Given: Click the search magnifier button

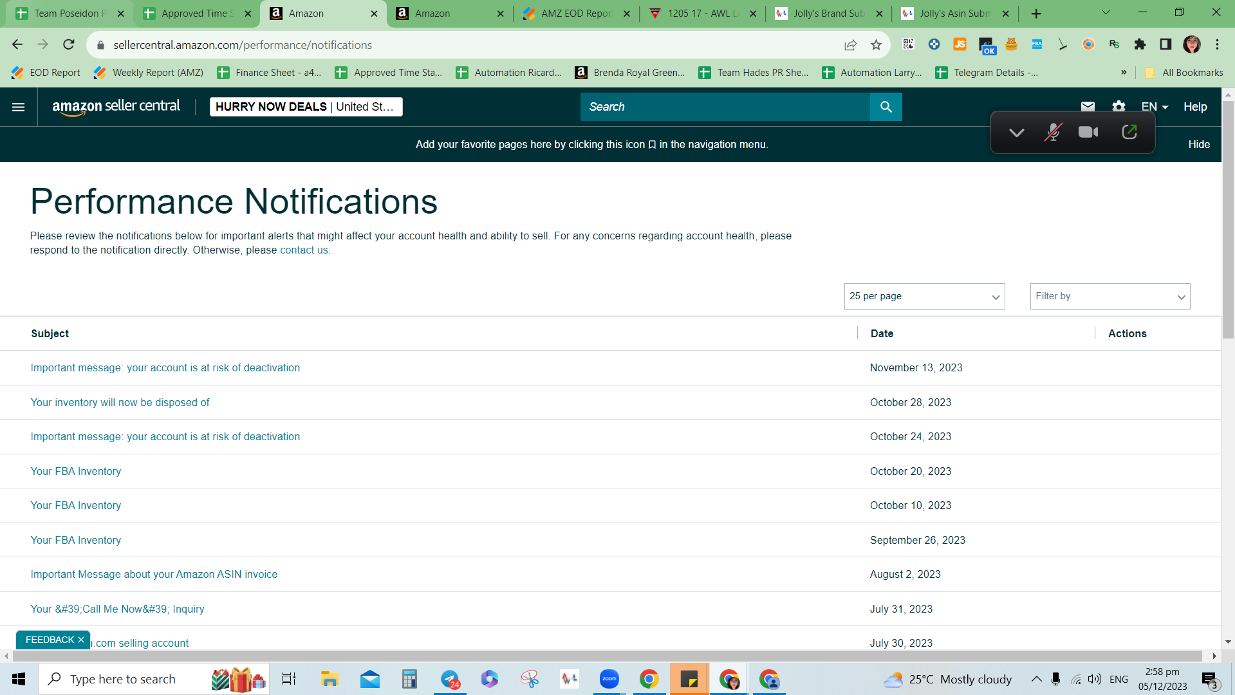Looking at the screenshot, I should click(x=886, y=107).
